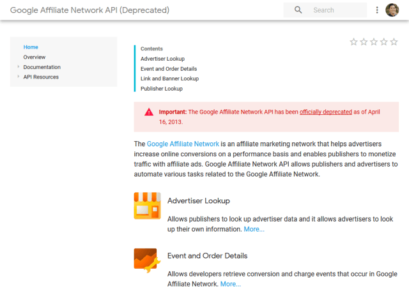Screen dimensions: 409x293
Task: Select Home in the sidebar navigation
Action: [x=31, y=47]
